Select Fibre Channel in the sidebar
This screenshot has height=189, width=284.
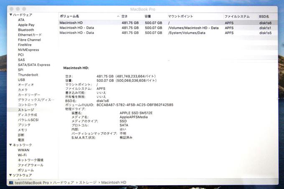point(29,40)
